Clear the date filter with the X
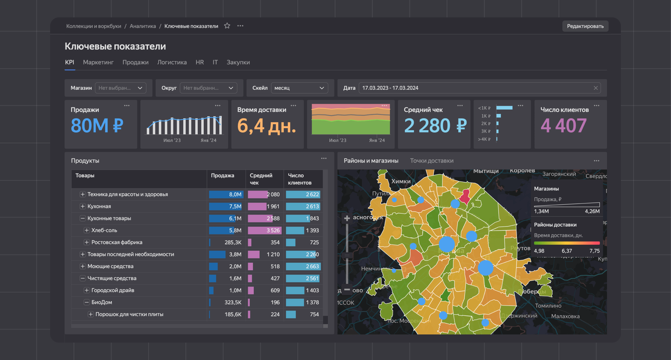This screenshot has width=671, height=360. click(596, 88)
